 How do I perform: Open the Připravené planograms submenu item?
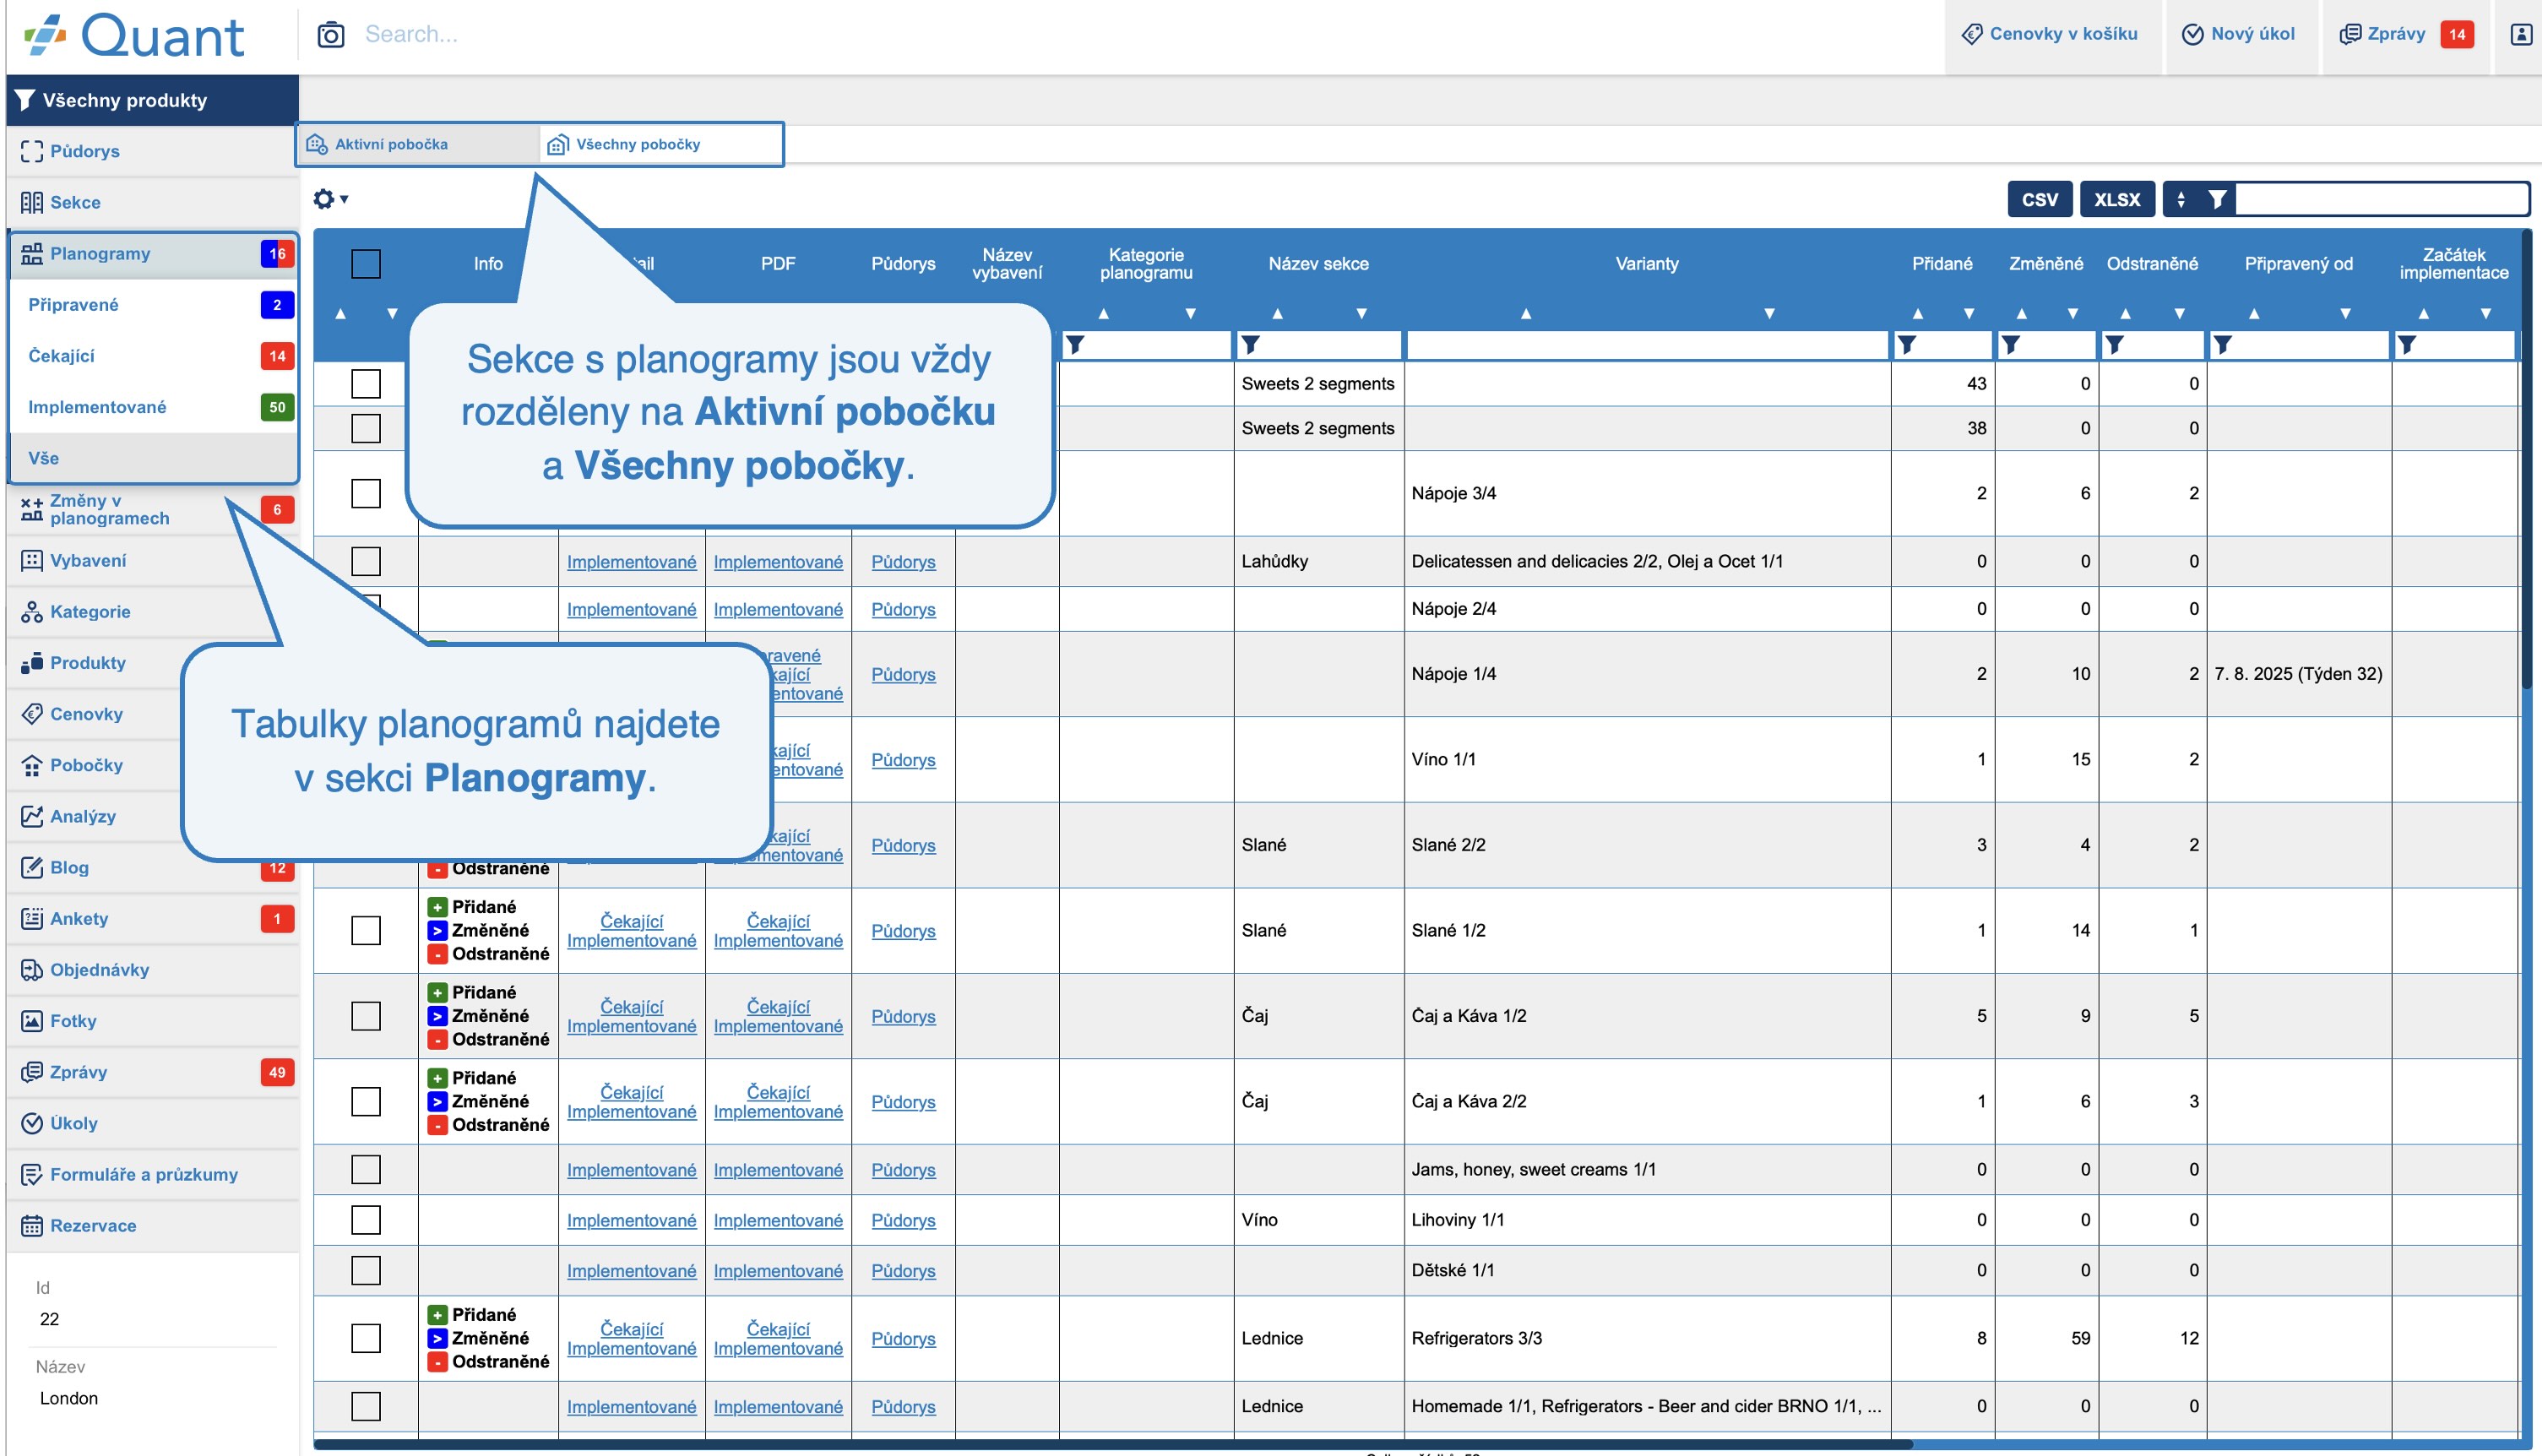(x=153, y=304)
